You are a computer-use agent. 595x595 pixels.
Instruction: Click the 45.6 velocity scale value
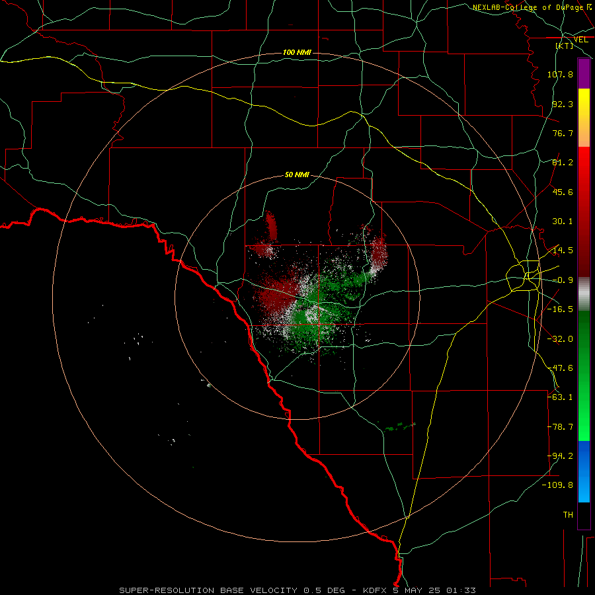tap(563, 192)
